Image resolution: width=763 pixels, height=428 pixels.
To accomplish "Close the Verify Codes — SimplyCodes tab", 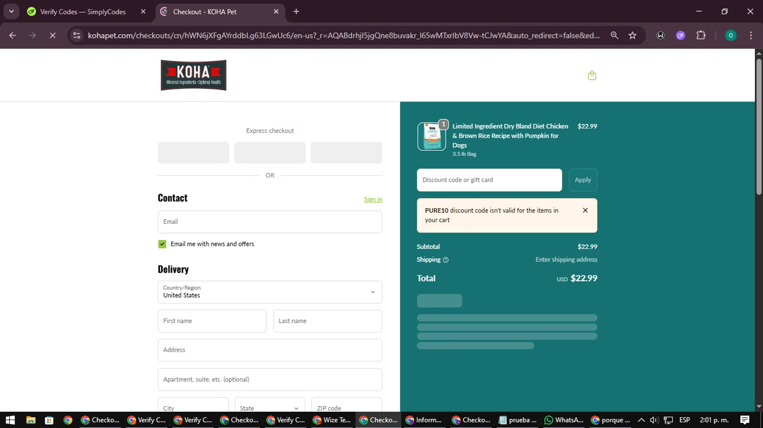I will click(x=143, y=12).
